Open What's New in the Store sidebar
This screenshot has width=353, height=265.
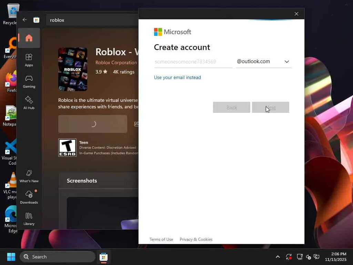tap(29, 176)
